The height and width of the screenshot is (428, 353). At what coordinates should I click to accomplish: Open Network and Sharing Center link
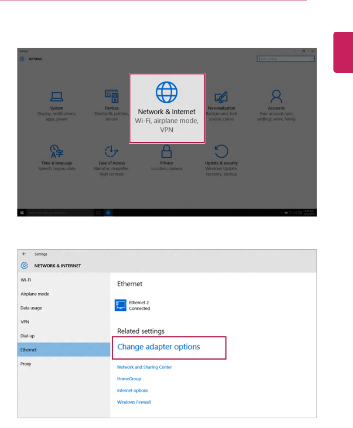point(144,367)
